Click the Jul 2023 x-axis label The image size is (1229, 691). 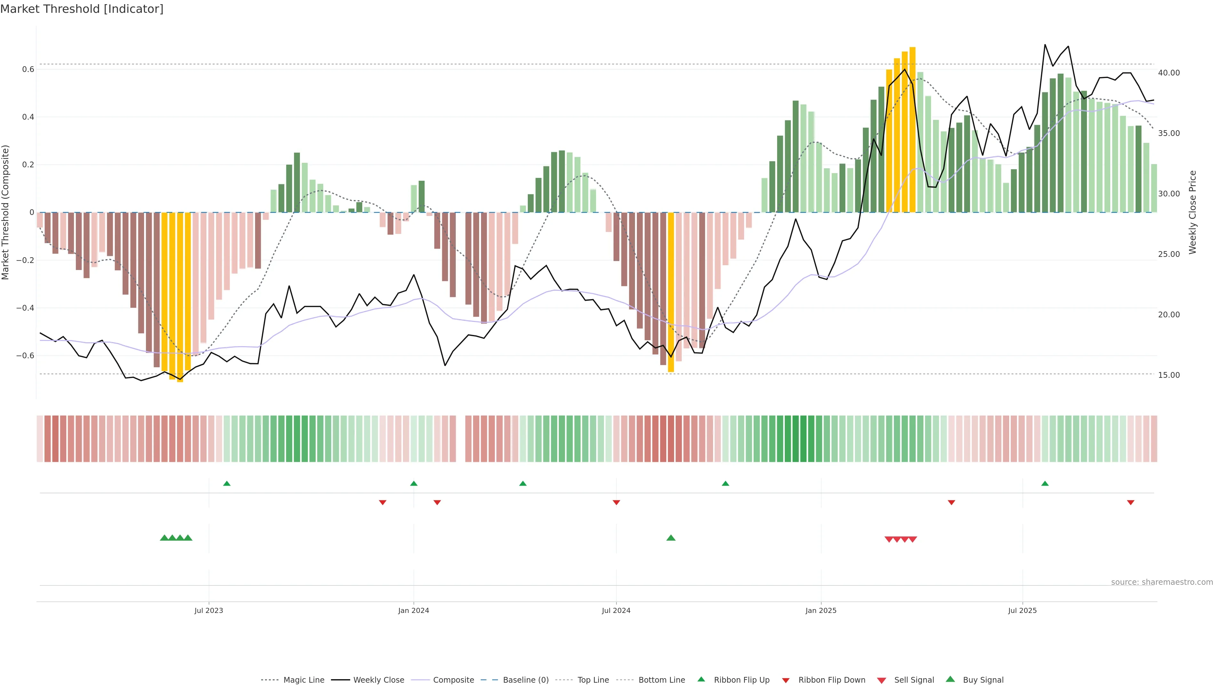click(208, 610)
